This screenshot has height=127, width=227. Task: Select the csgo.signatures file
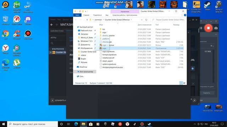click(x=109, y=52)
